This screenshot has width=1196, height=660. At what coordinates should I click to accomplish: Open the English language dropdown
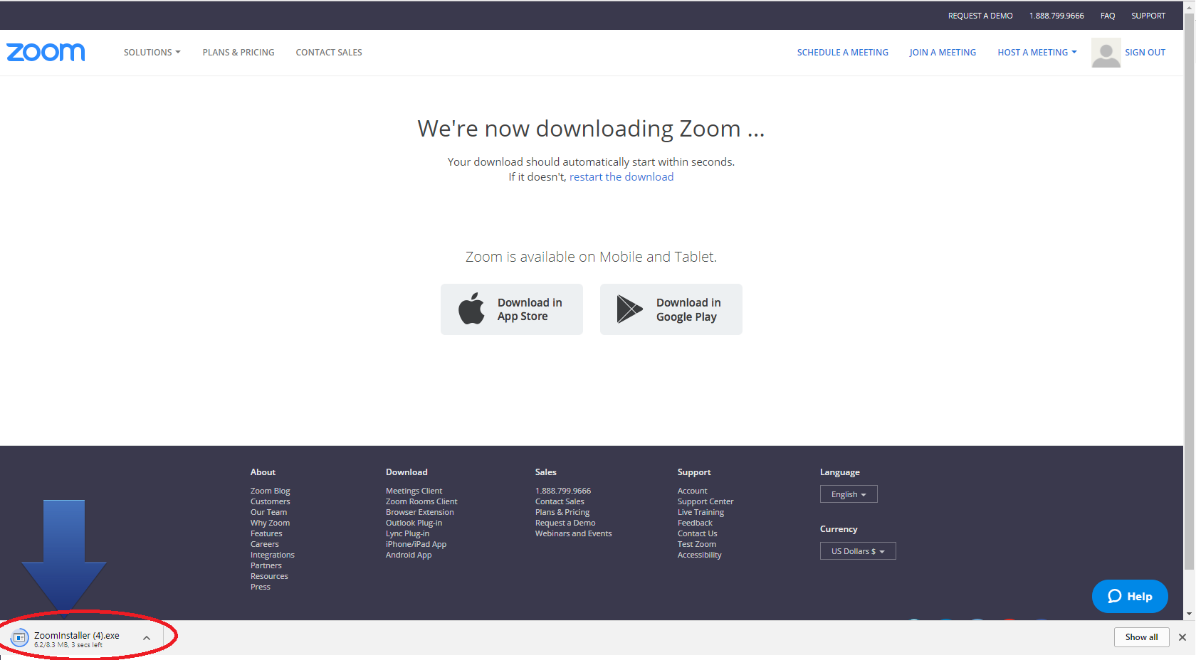click(x=849, y=494)
